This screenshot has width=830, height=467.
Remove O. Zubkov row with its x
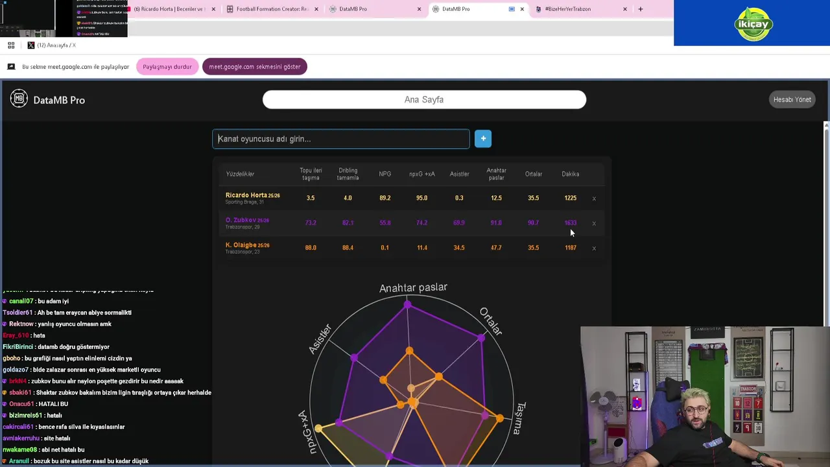pos(594,223)
